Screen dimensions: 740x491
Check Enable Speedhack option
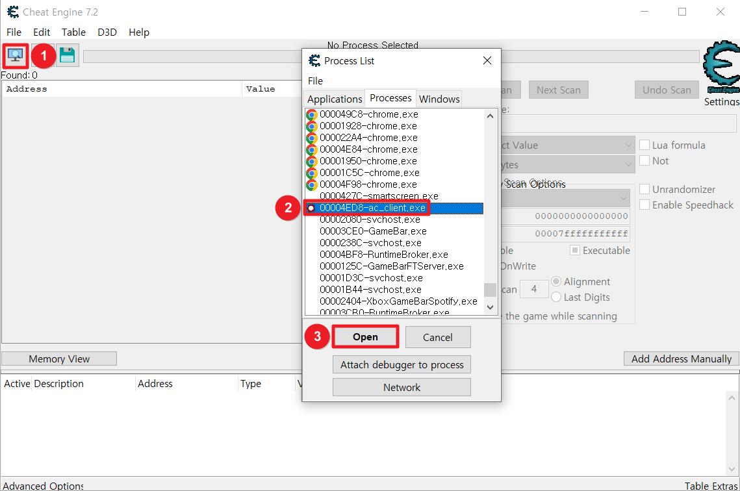(x=644, y=205)
